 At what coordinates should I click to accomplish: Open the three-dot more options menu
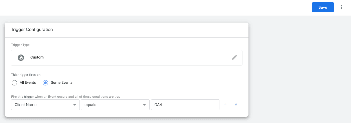341,7
